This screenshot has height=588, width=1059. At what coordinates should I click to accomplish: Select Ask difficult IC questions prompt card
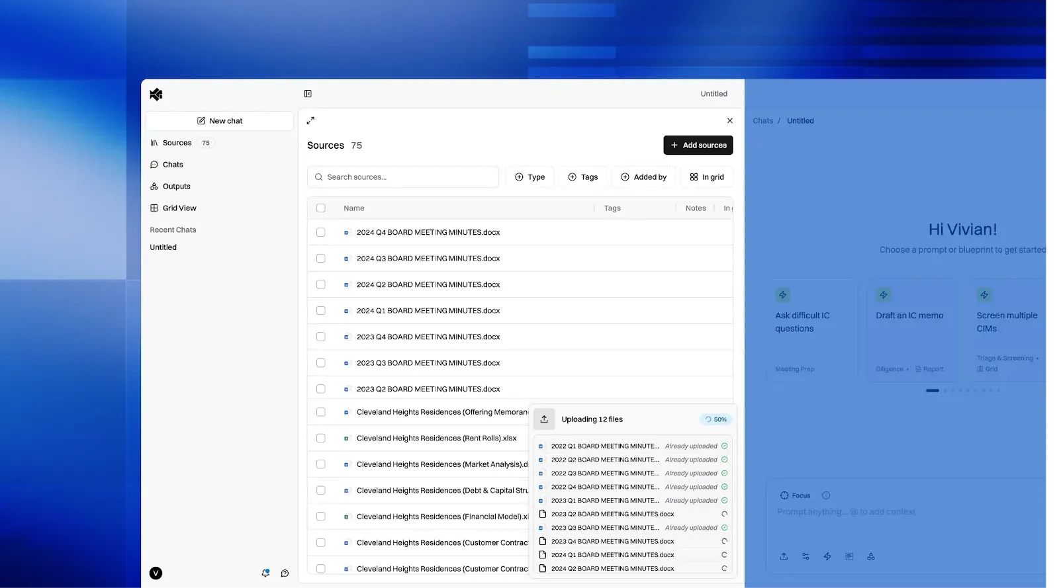coord(811,331)
